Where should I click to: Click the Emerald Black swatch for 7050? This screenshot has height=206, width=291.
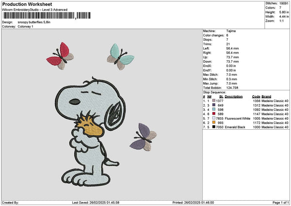pos(214,127)
